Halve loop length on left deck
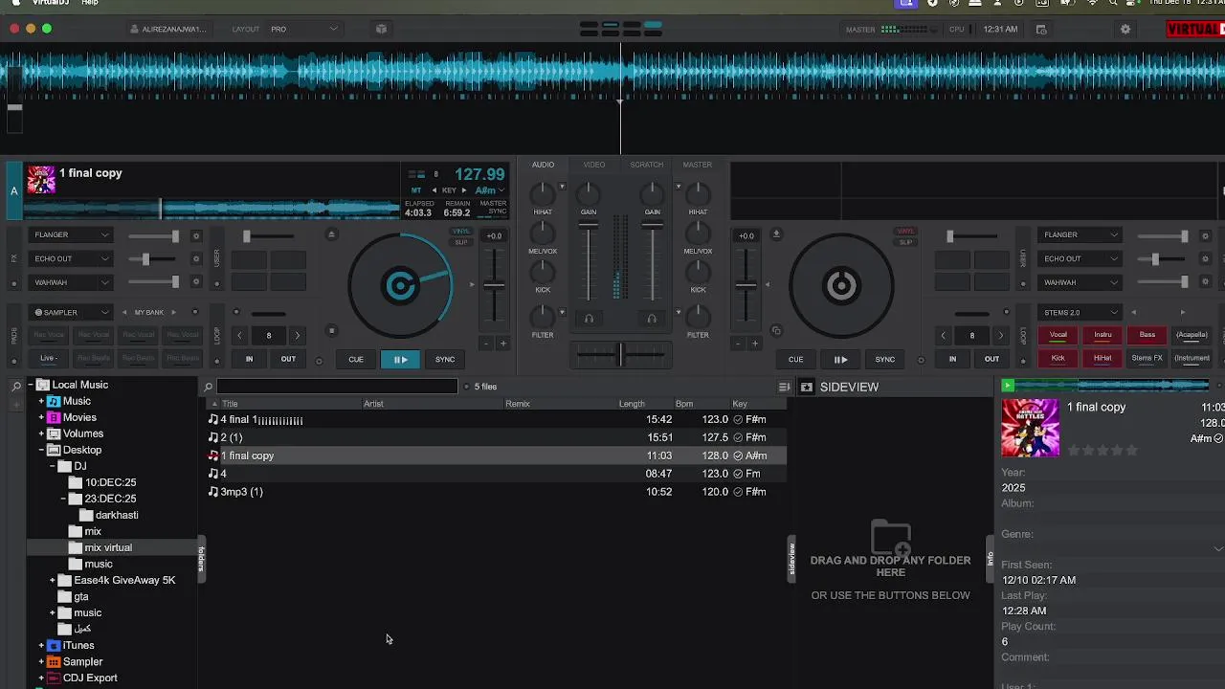 click(x=239, y=336)
